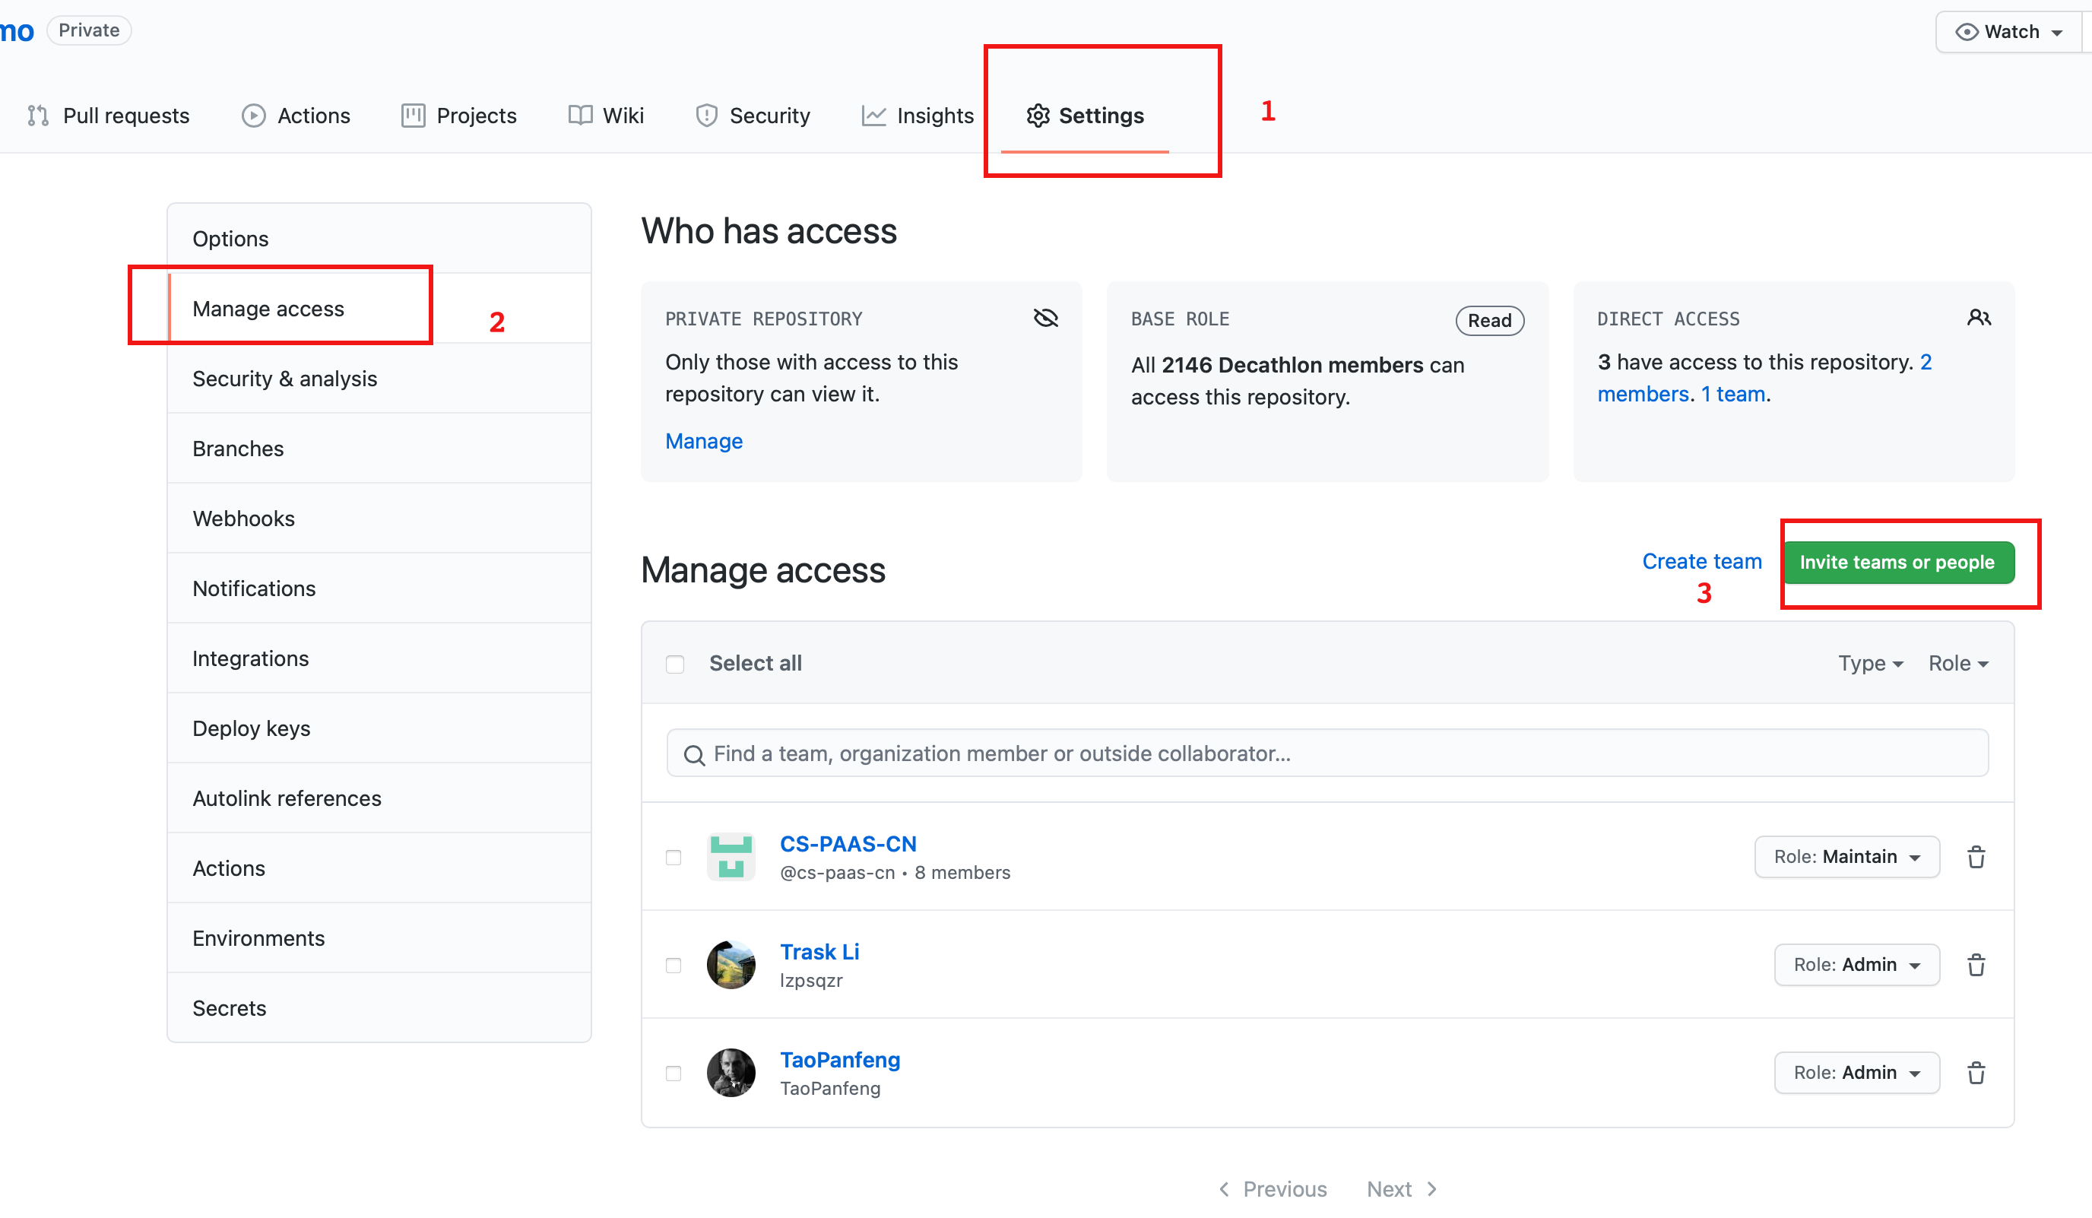Click Previous pagination button
The width and height of the screenshot is (2092, 1218).
(1273, 1189)
